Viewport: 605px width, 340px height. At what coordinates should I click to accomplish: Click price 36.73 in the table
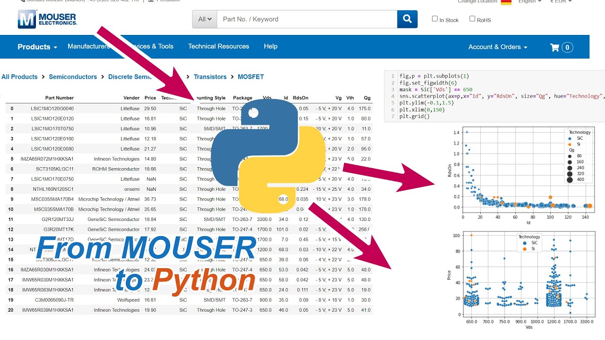(150, 199)
